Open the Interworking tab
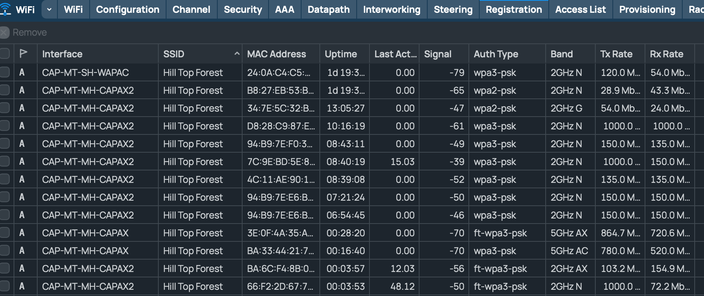704x296 pixels. coord(392,9)
